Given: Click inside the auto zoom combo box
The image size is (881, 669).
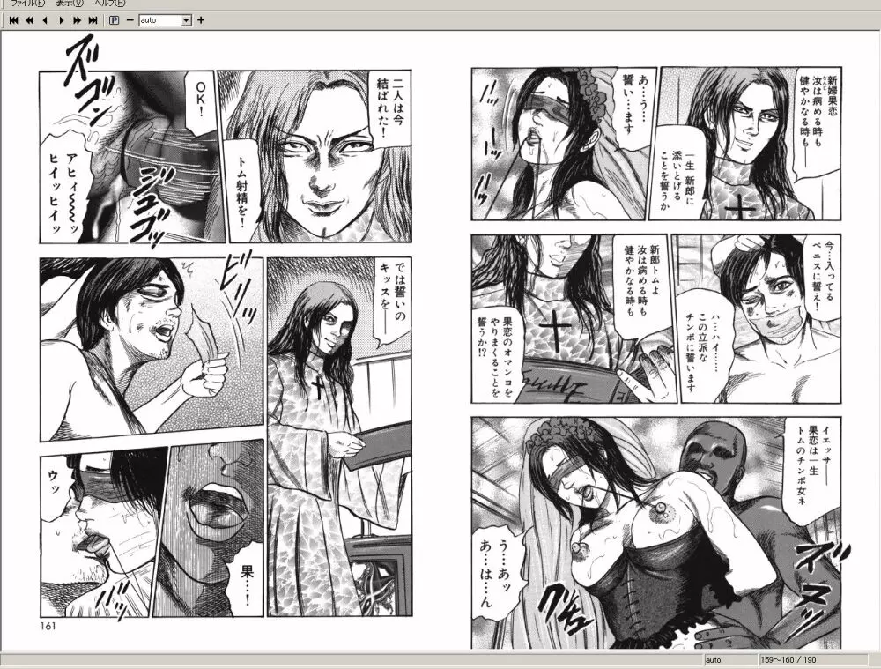Looking at the screenshot, I should [159, 19].
